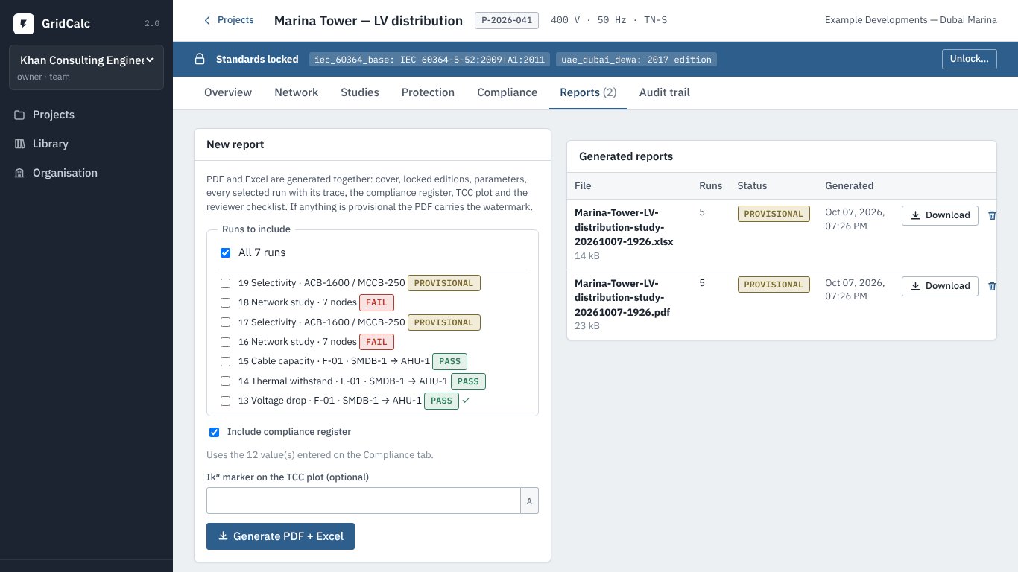The width and height of the screenshot is (1018, 572).
Task: Click the back chevron next to Projects
Action: (207, 20)
